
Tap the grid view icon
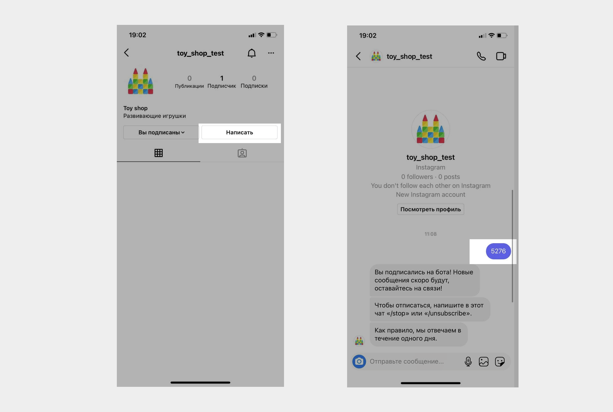coord(159,153)
